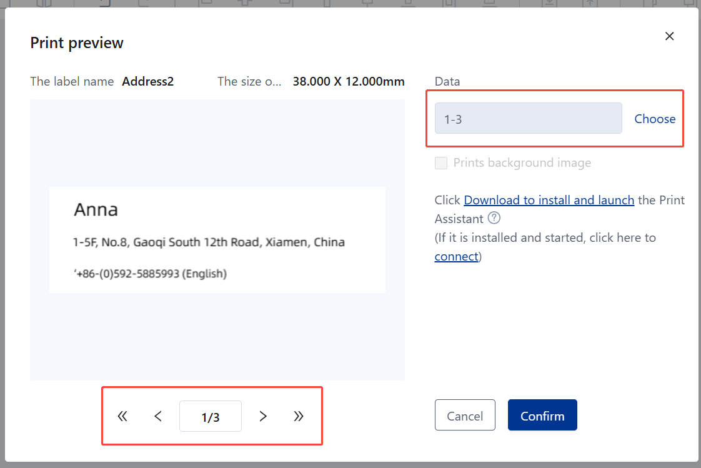This screenshot has width=701, height=468.
Task: Click the Gaoqi South 12th Road address line
Action: click(209, 242)
